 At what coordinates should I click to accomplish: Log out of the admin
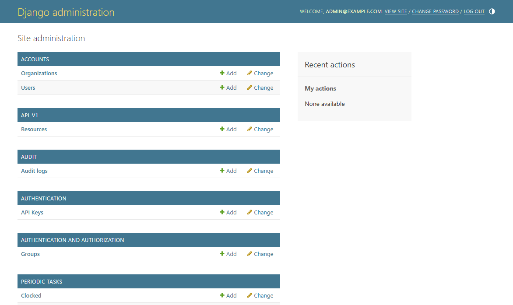coord(474,12)
